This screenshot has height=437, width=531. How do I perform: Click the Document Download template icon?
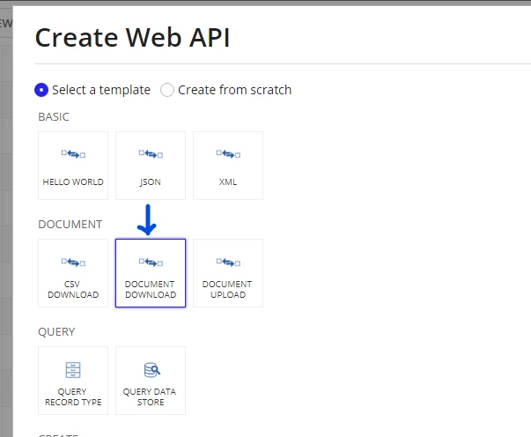[x=151, y=262]
